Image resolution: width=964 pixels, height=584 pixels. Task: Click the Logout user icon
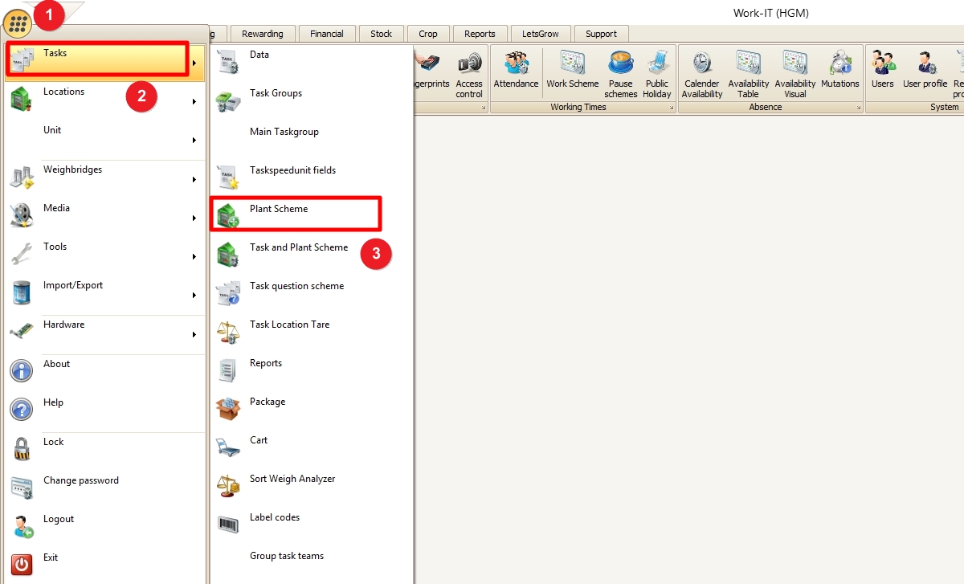click(22, 526)
